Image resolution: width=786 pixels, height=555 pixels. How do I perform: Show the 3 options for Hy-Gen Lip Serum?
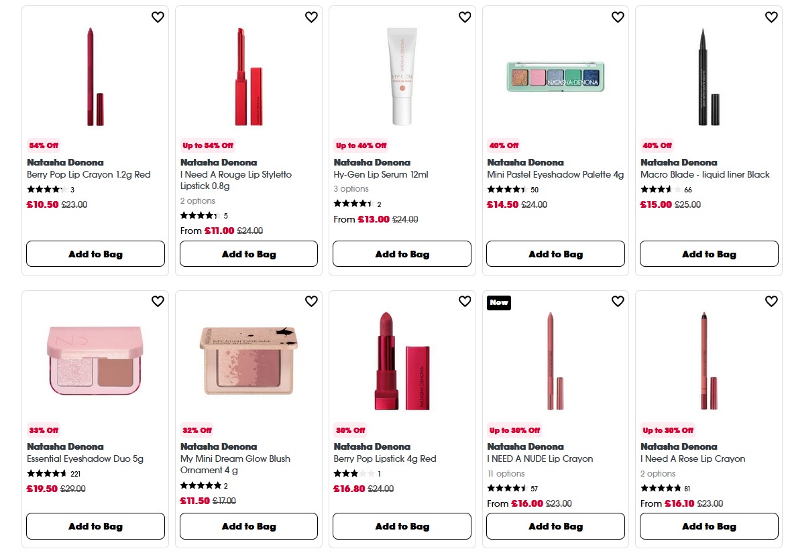[x=352, y=188]
